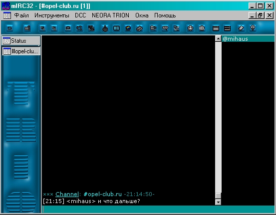
Task: Switch to the Status window tab
Action: 21,41
